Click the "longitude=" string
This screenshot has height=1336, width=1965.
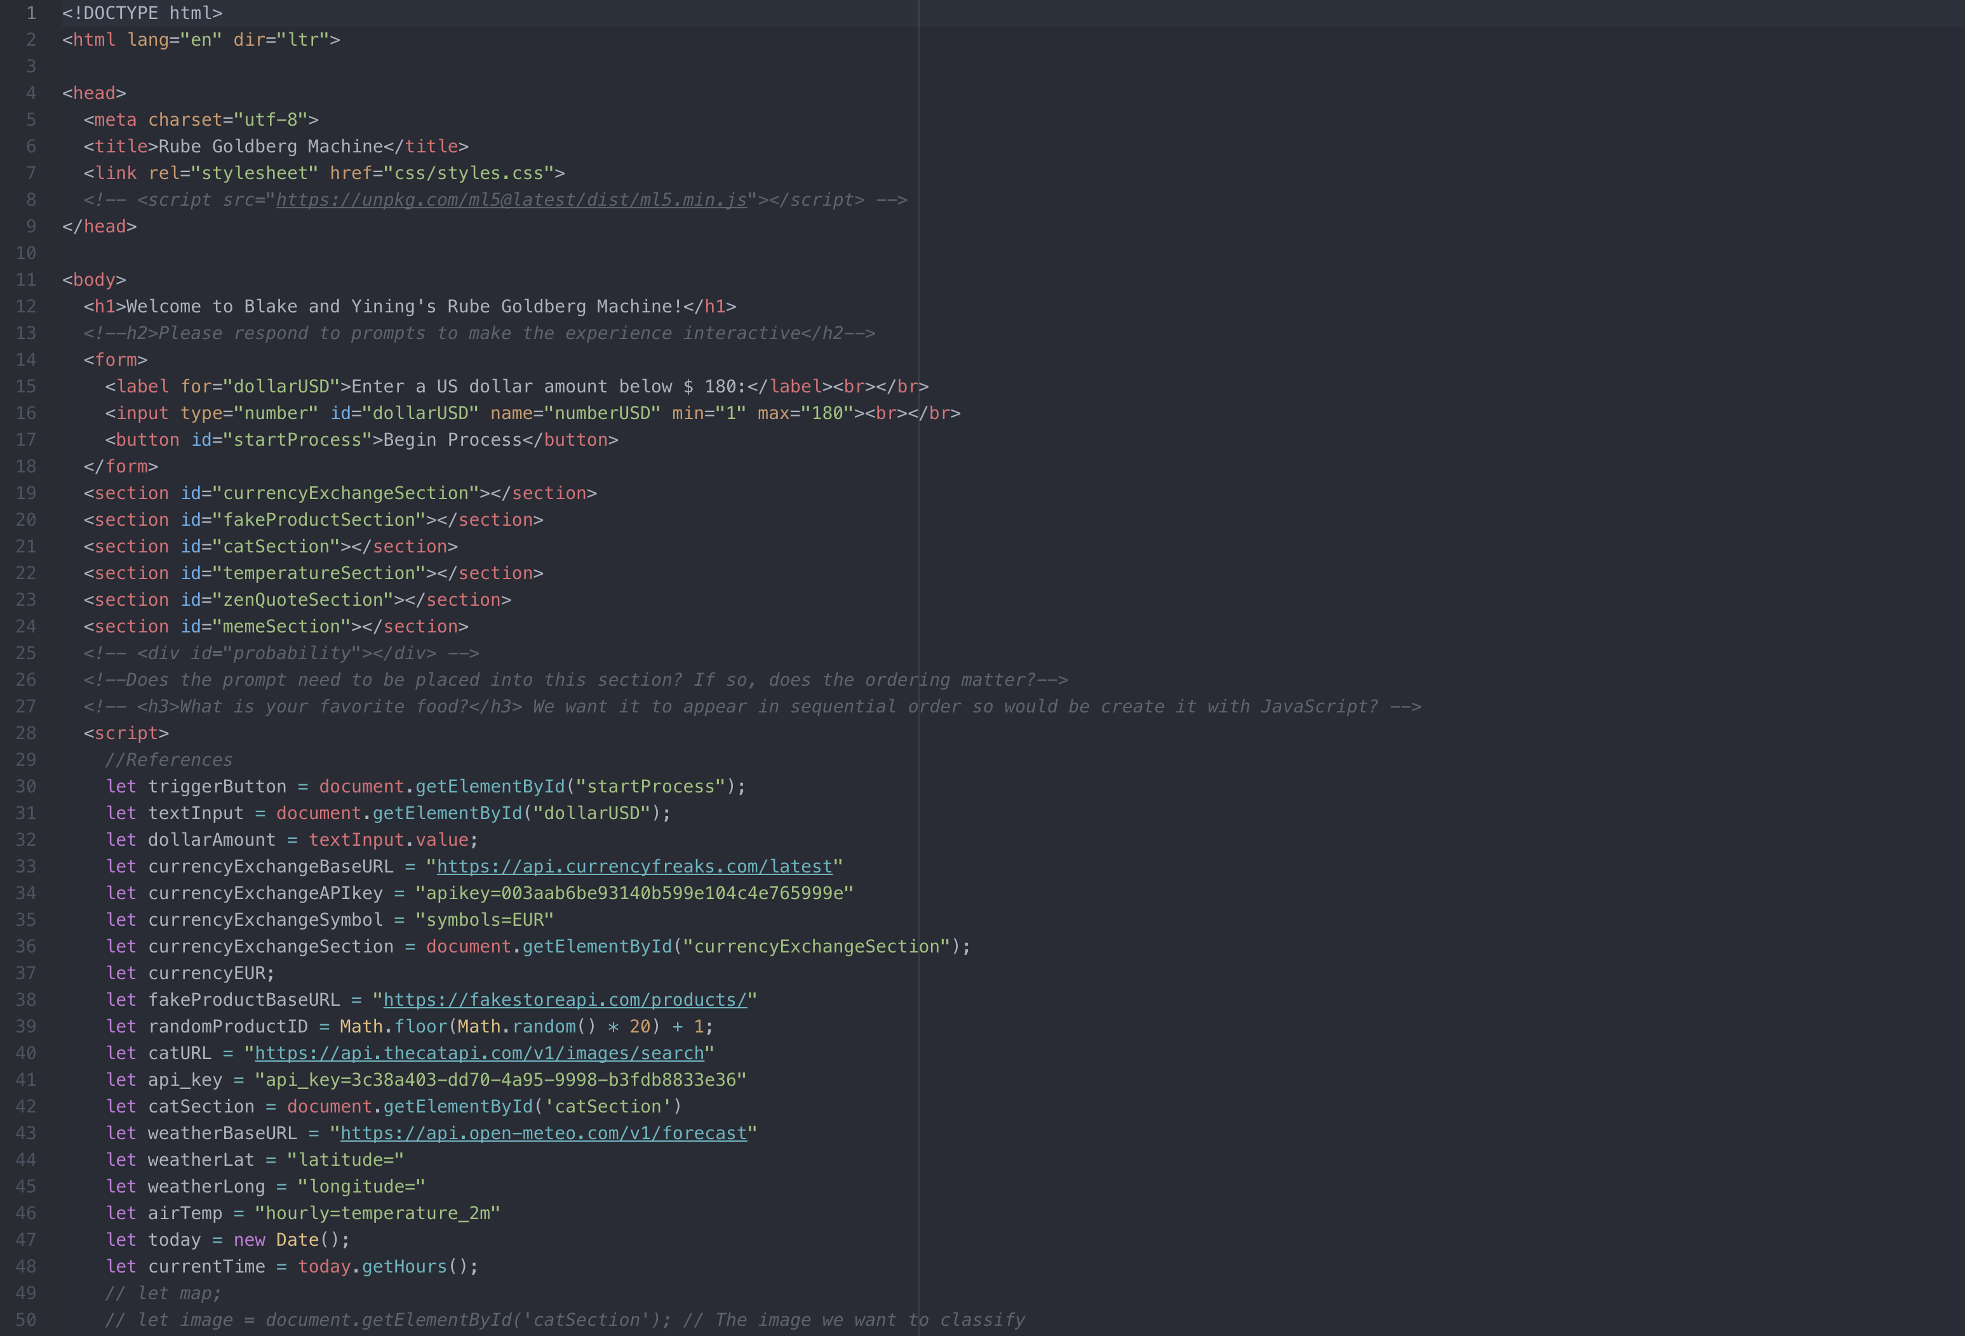pyautogui.click(x=362, y=1186)
